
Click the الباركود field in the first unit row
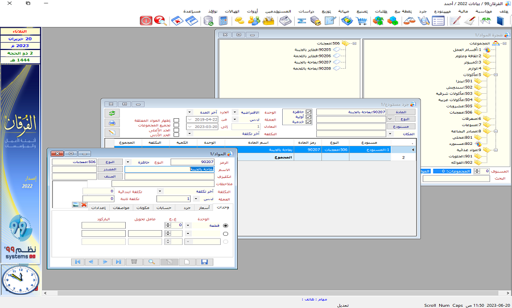point(103,226)
